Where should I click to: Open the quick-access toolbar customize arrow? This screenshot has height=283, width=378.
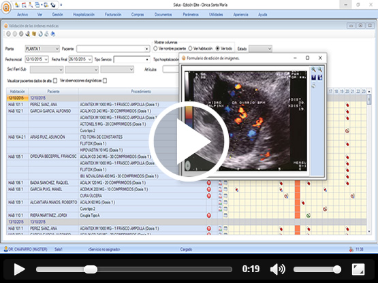point(61,5)
